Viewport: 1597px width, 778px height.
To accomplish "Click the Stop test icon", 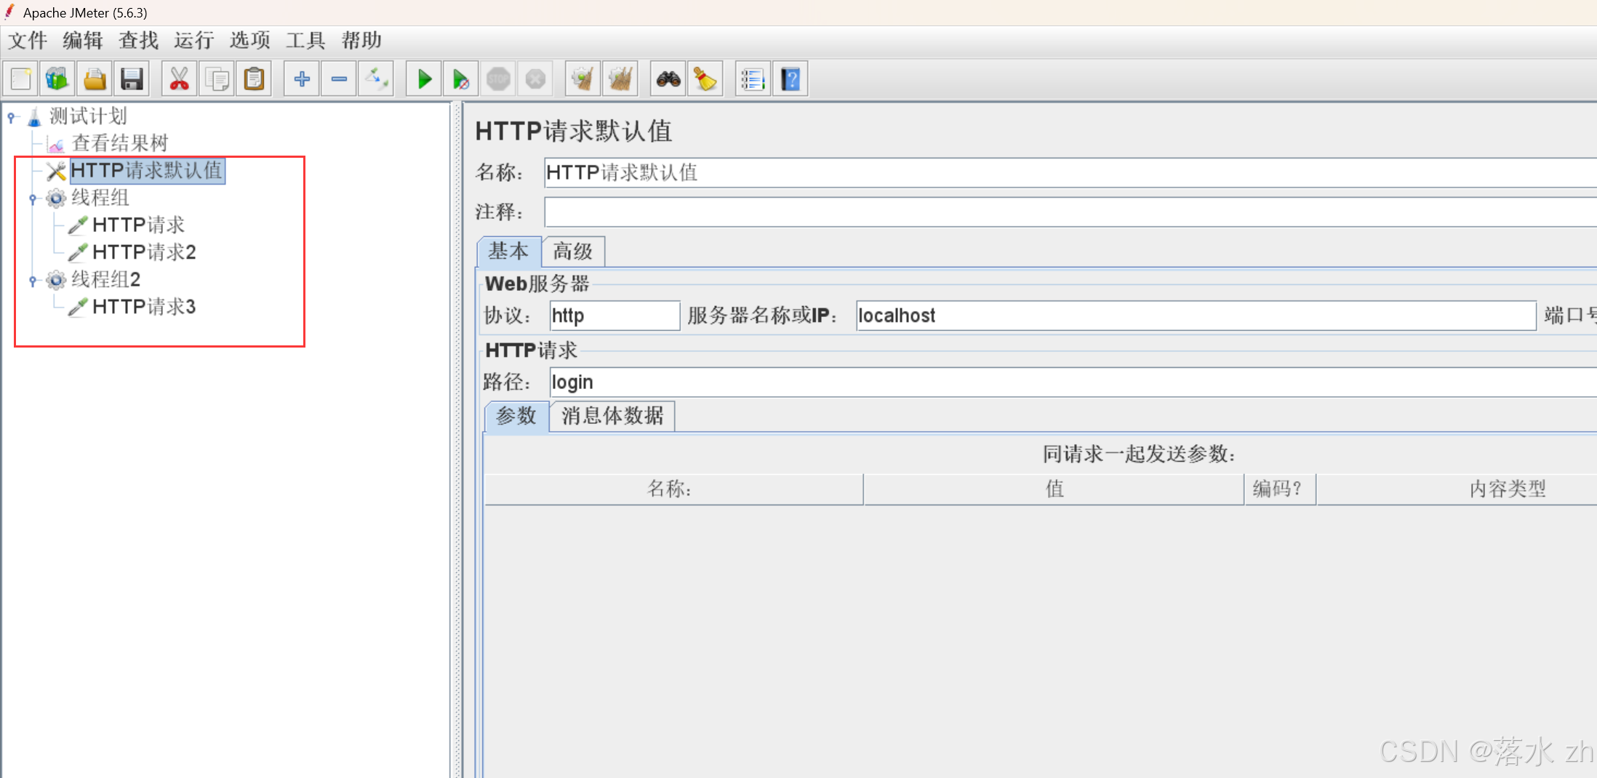I will pos(498,79).
